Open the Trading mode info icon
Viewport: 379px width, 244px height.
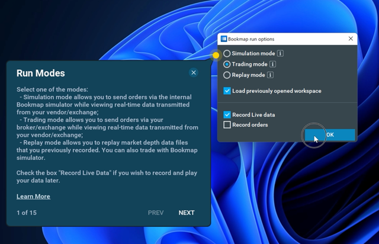click(x=272, y=65)
